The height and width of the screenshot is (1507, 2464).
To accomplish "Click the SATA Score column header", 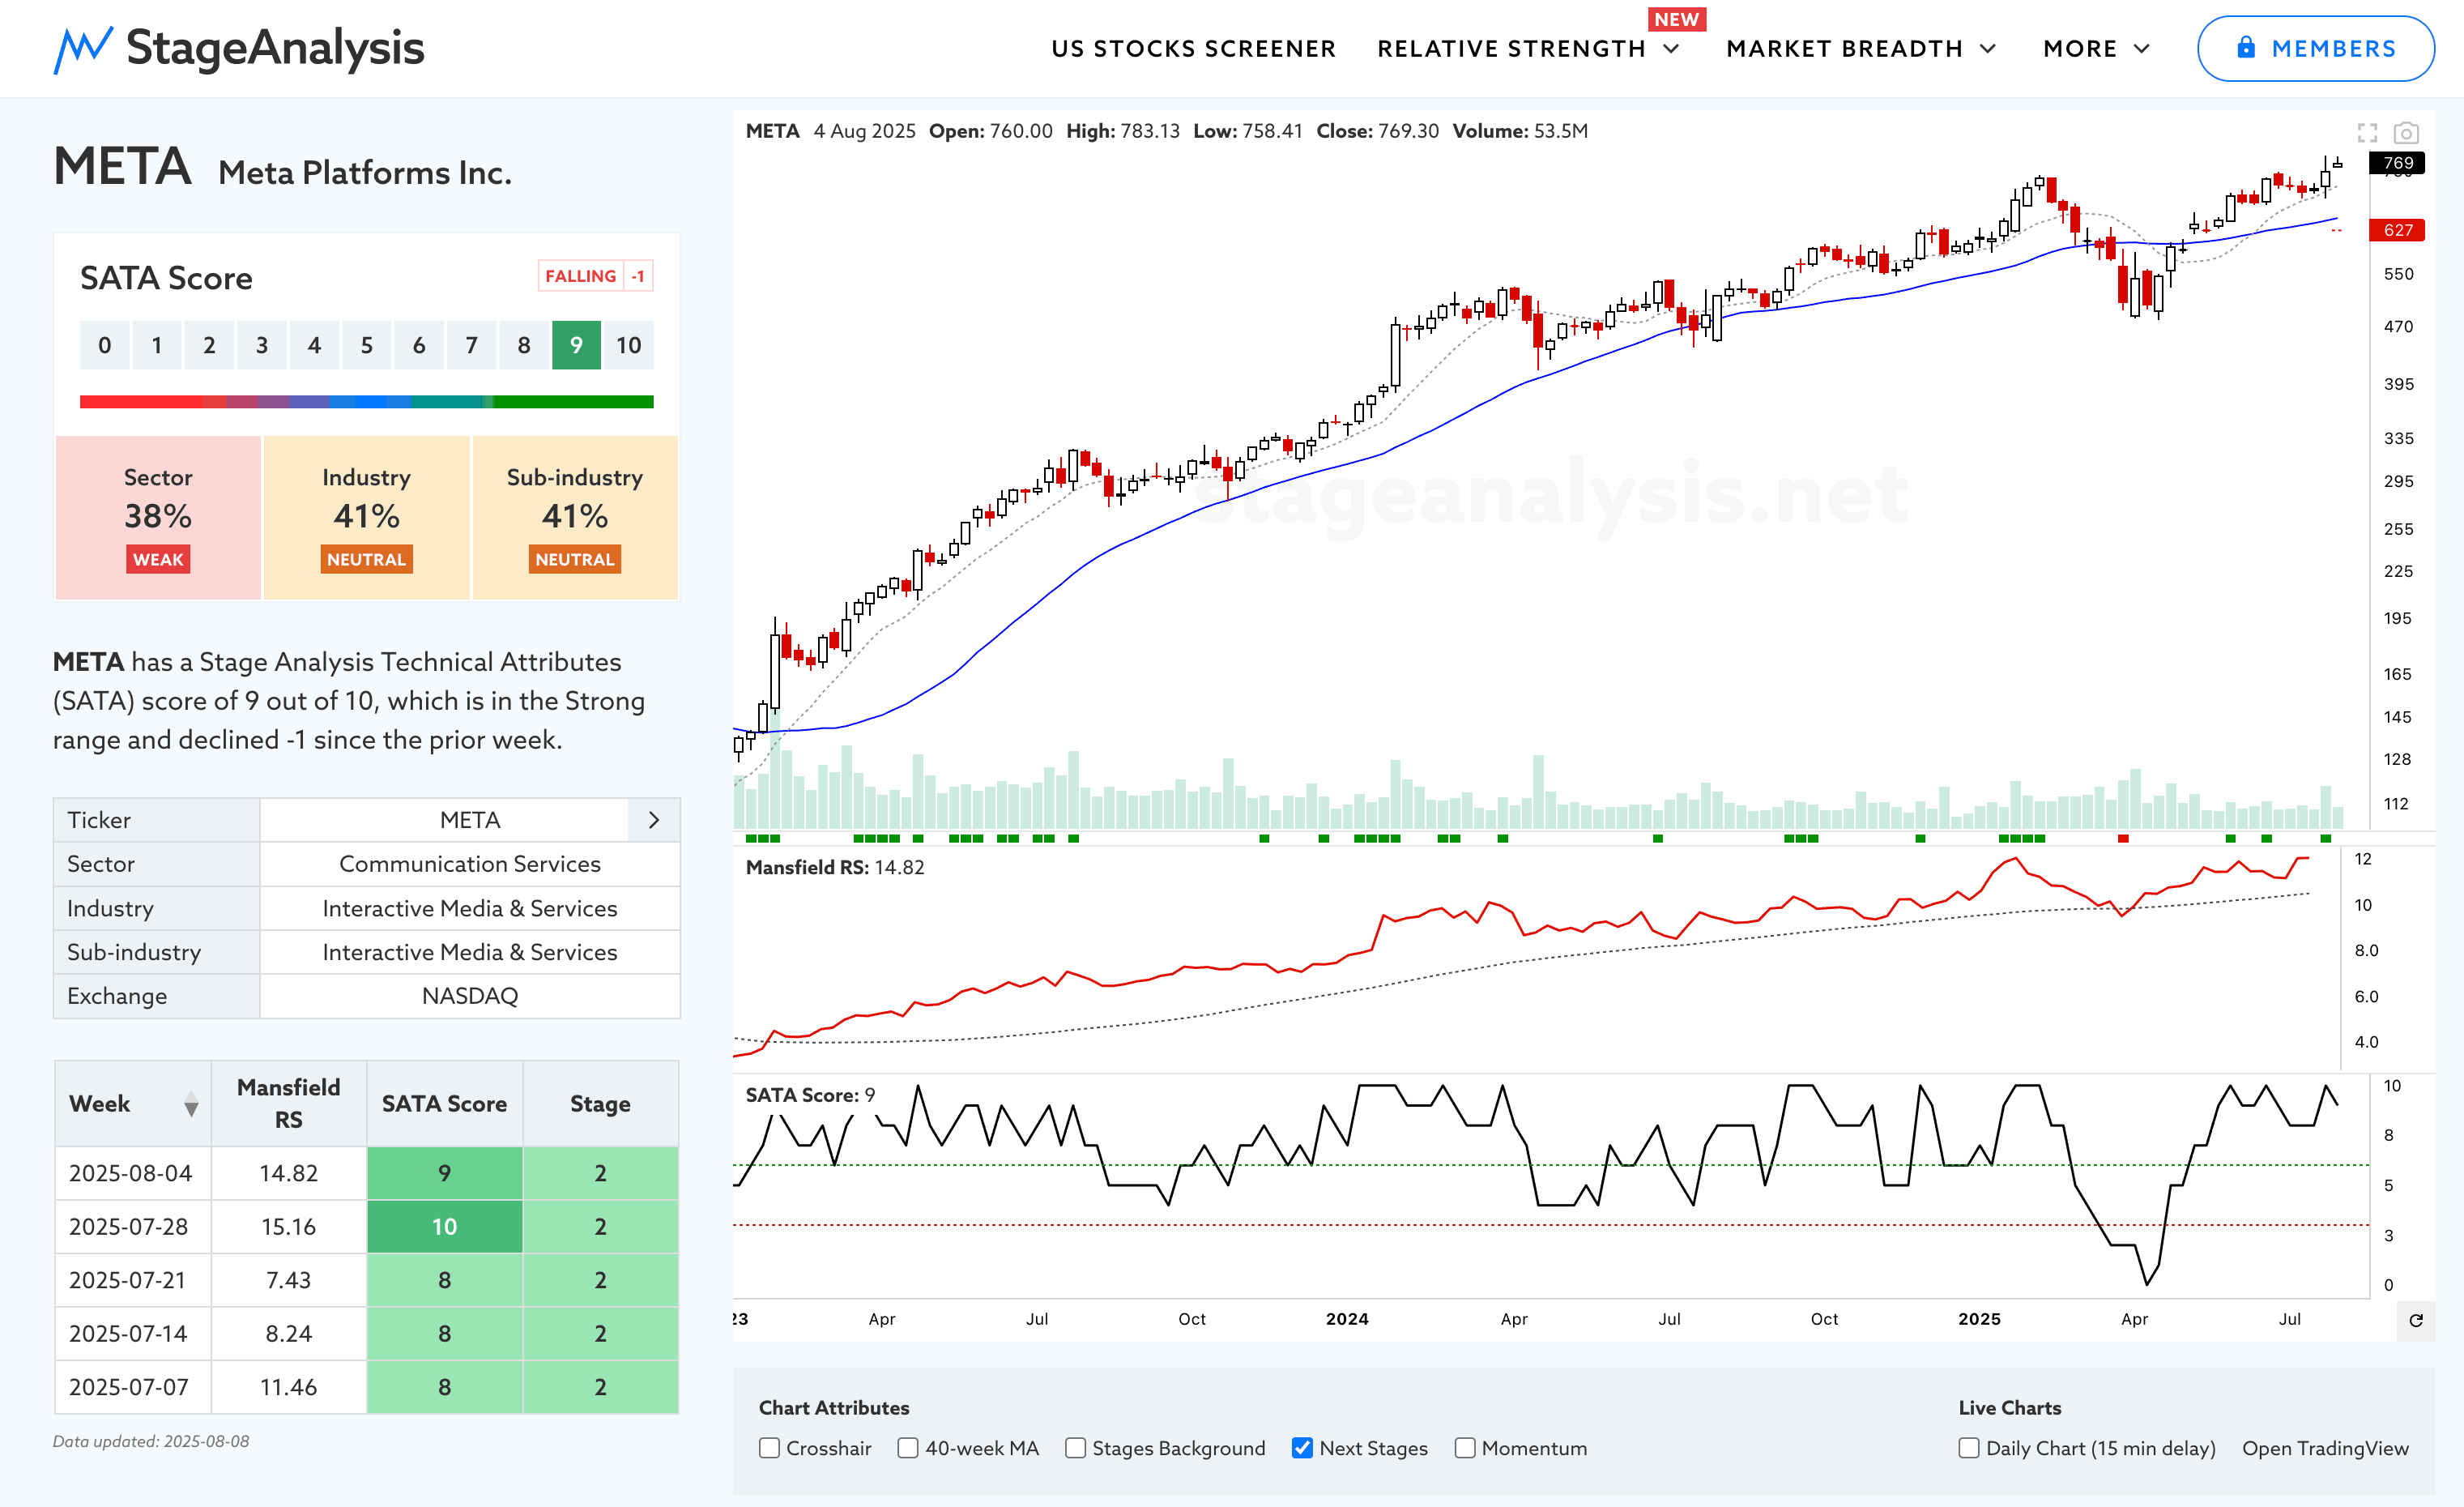I will coord(444,1104).
